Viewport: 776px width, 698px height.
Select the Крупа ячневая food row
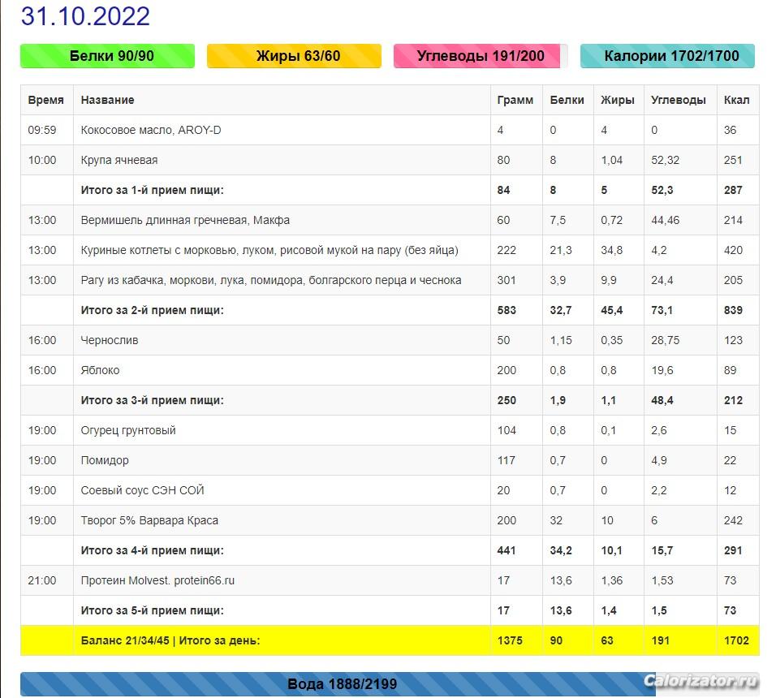pos(119,160)
